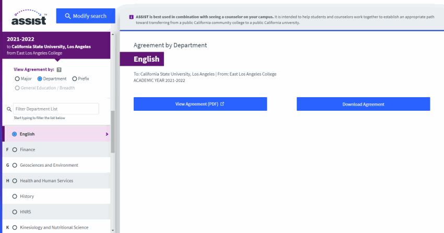
Task: Select the General Education / Breadth radio option
Action: (x=17, y=88)
